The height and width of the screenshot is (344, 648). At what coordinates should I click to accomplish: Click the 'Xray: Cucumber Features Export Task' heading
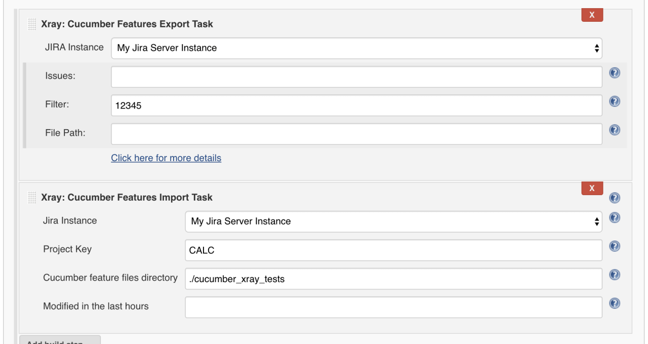click(127, 24)
